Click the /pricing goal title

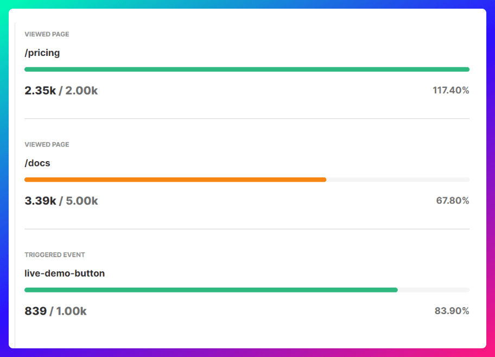click(x=42, y=53)
